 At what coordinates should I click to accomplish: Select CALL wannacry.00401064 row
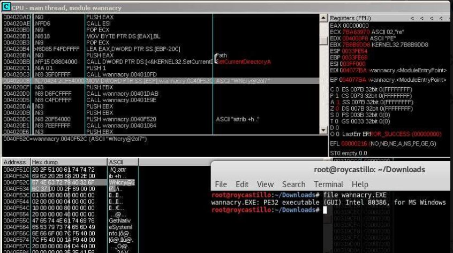pyautogui.click(x=161, y=126)
